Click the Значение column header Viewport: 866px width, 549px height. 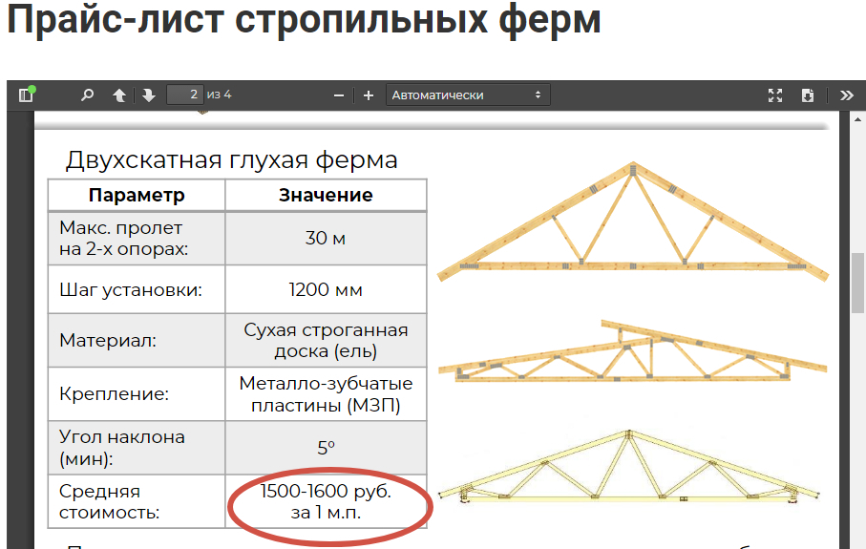(x=326, y=195)
